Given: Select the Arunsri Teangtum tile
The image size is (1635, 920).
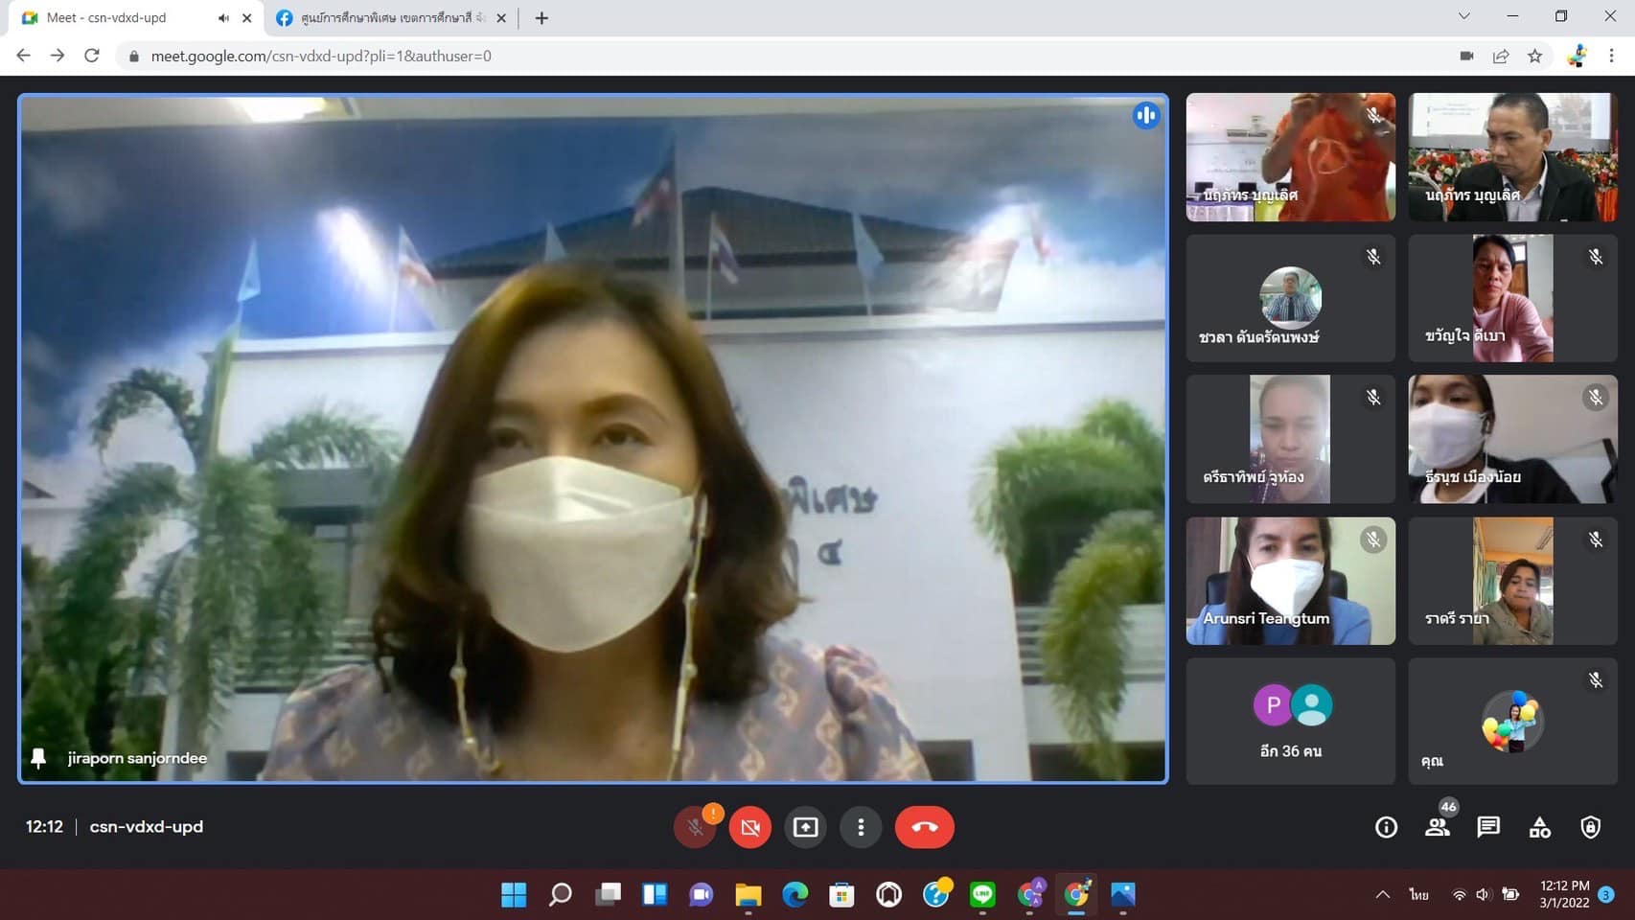Looking at the screenshot, I should point(1291,581).
